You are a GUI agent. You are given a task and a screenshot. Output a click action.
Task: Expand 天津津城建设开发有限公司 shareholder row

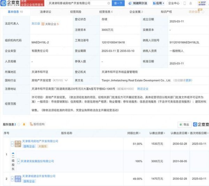[12, 179]
